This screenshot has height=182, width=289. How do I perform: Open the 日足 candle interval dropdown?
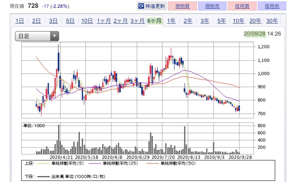37,36
